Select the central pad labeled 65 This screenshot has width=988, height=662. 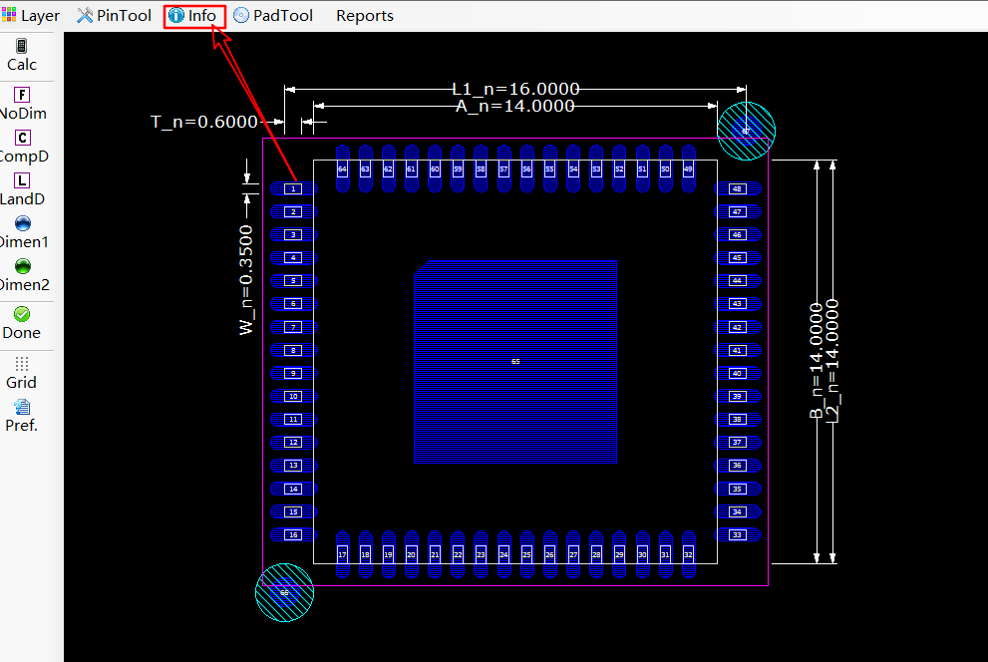point(515,362)
